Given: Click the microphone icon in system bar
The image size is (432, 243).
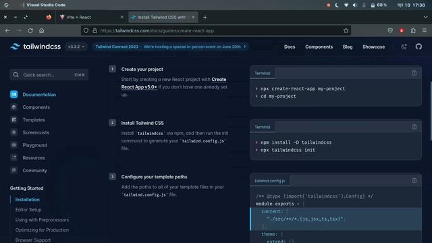Looking at the screenshot, I should [364, 5].
